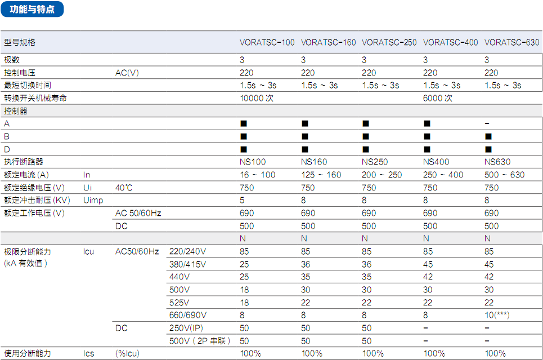
Task: Click controller B square marker under VORATSC-250
Action: tap(366, 136)
